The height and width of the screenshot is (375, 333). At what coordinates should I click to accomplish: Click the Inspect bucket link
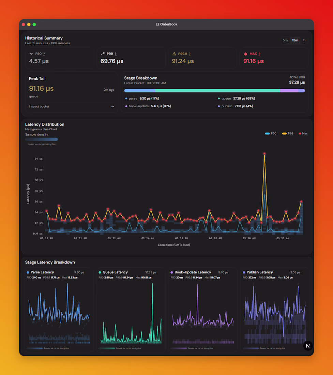click(x=39, y=106)
